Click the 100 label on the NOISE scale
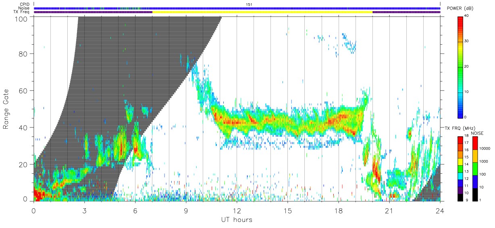Viewport: 495px width, 228px height. coord(483,174)
